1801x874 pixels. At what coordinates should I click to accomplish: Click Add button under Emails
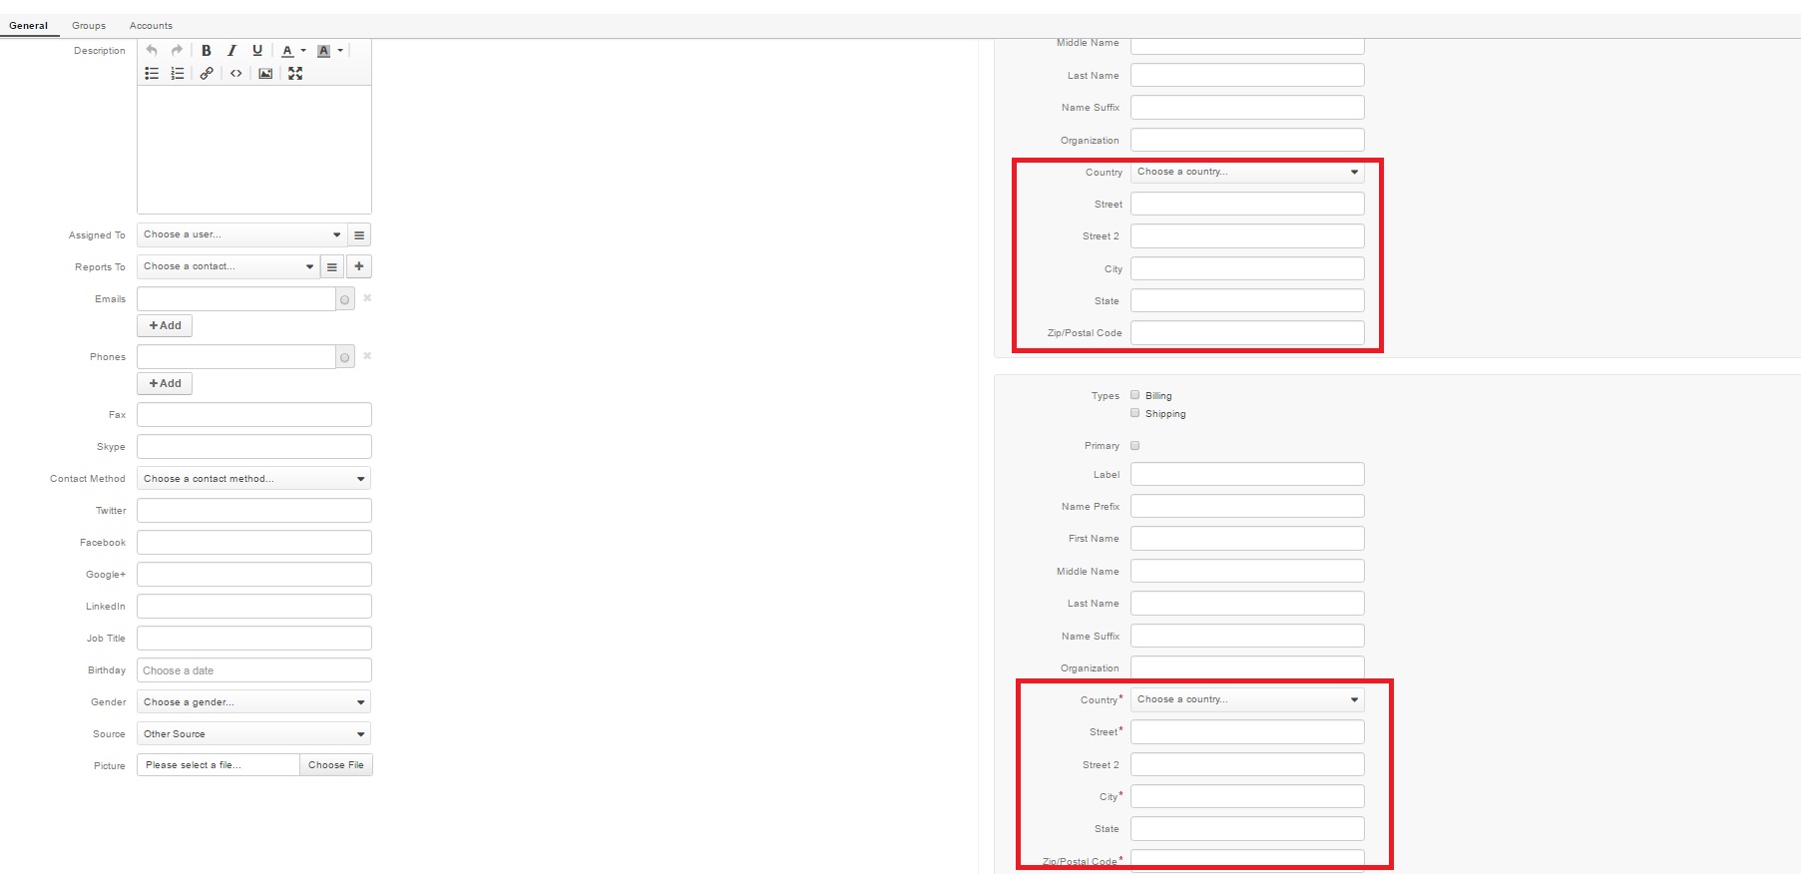point(165,326)
